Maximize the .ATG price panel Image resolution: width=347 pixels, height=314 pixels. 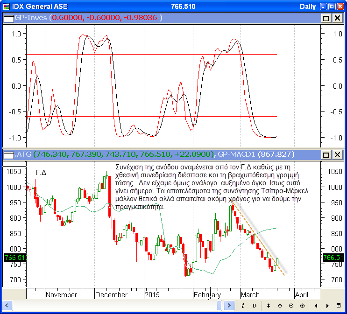point(326,154)
